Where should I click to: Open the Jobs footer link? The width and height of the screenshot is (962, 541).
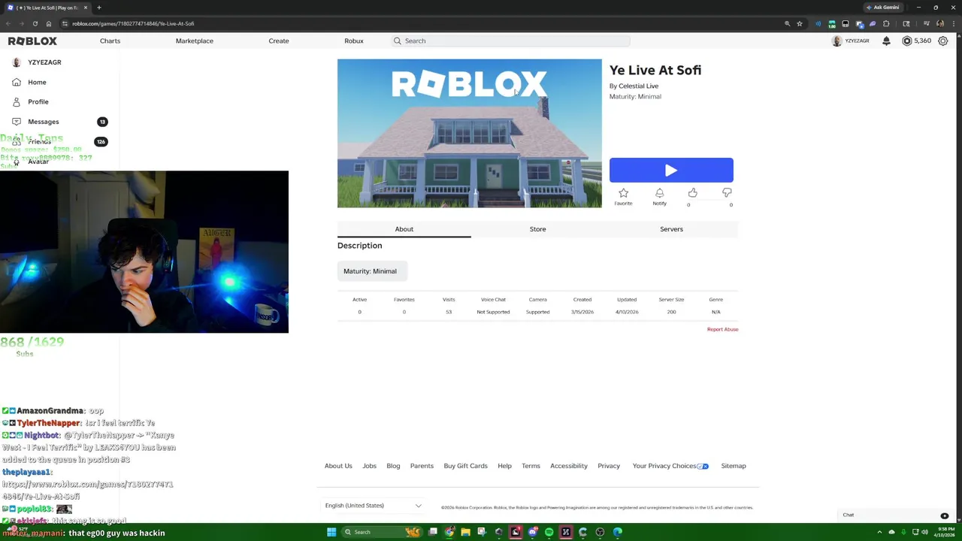[x=369, y=466]
